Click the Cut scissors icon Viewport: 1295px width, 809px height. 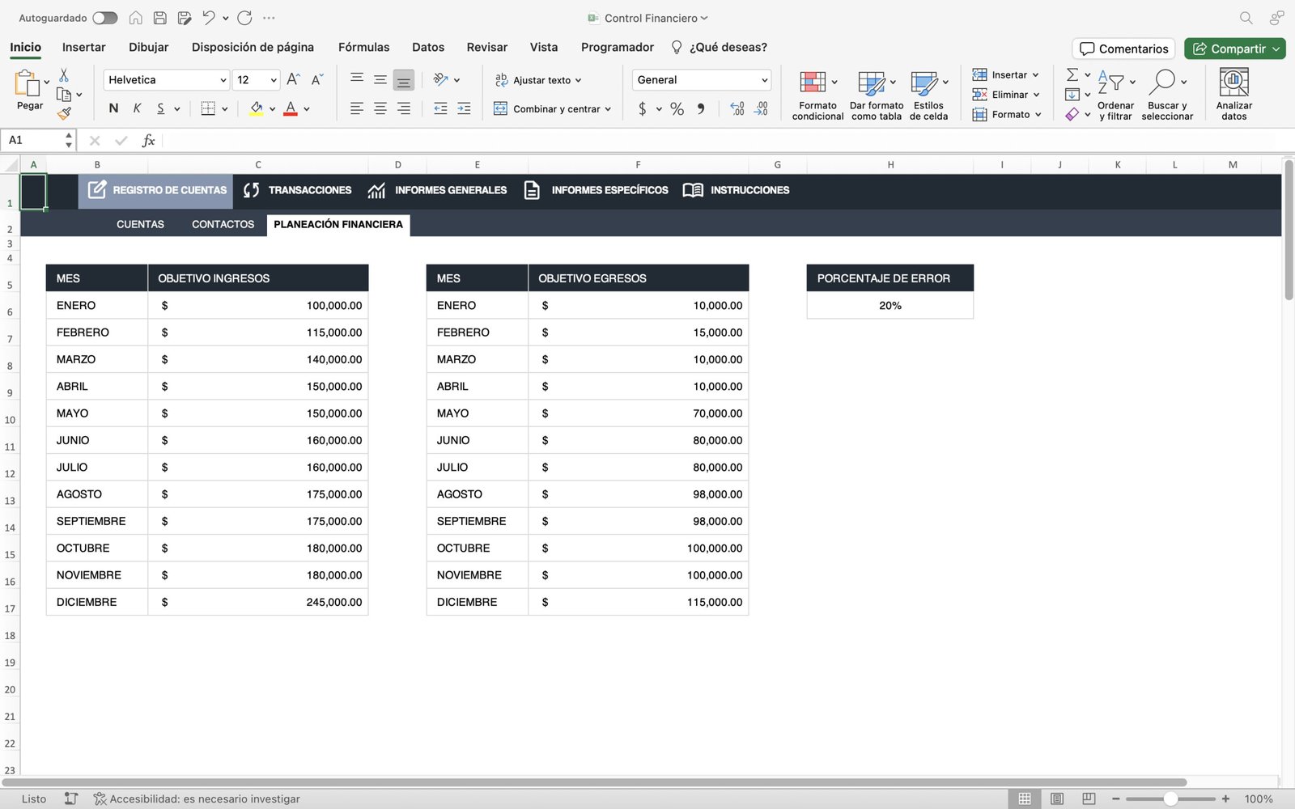[x=64, y=75]
